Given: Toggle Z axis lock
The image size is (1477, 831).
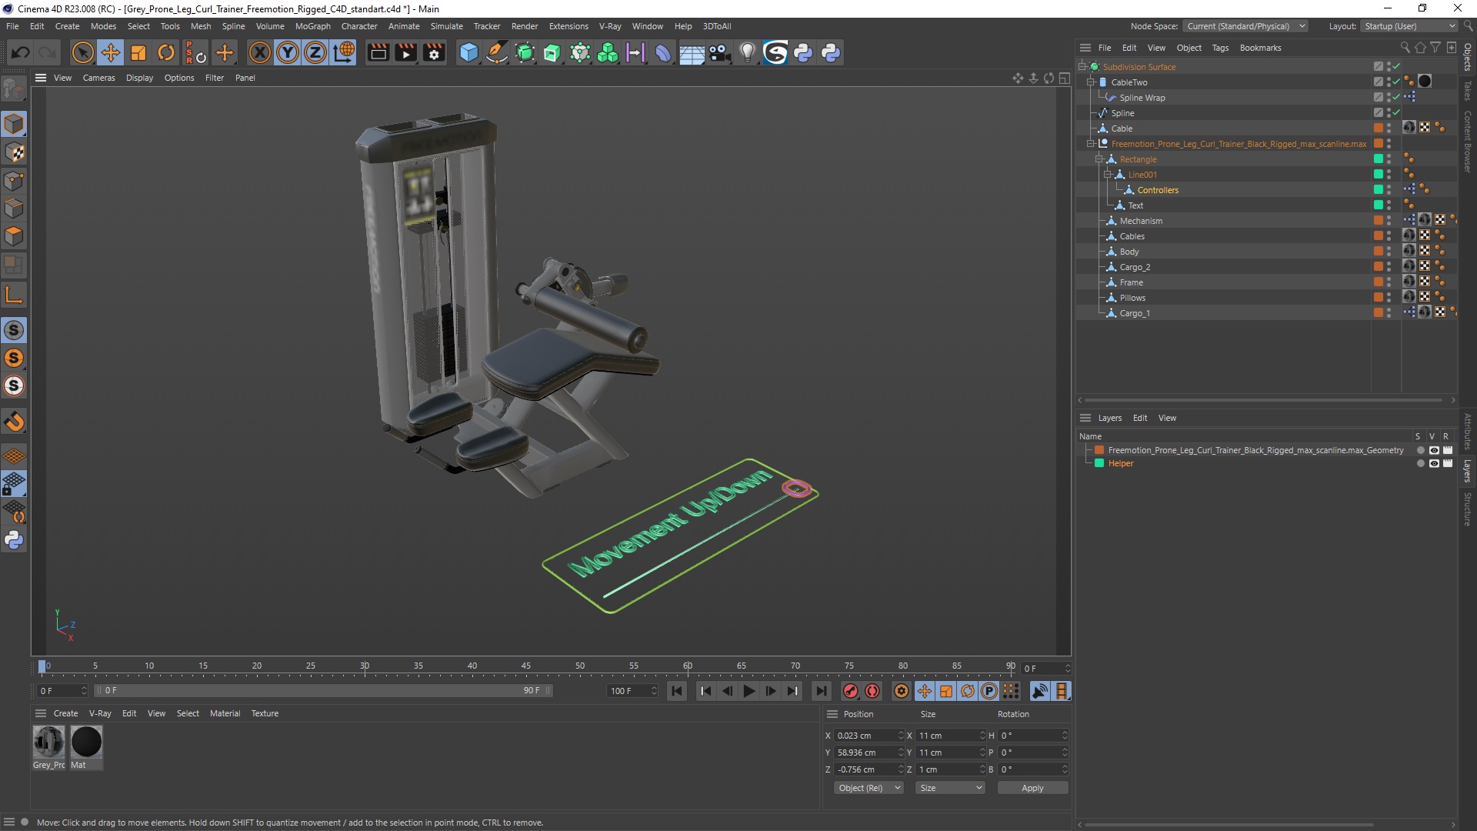Looking at the screenshot, I should point(315,52).
